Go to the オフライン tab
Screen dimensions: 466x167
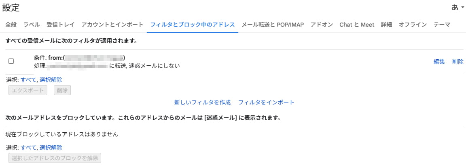click(413, 25)
